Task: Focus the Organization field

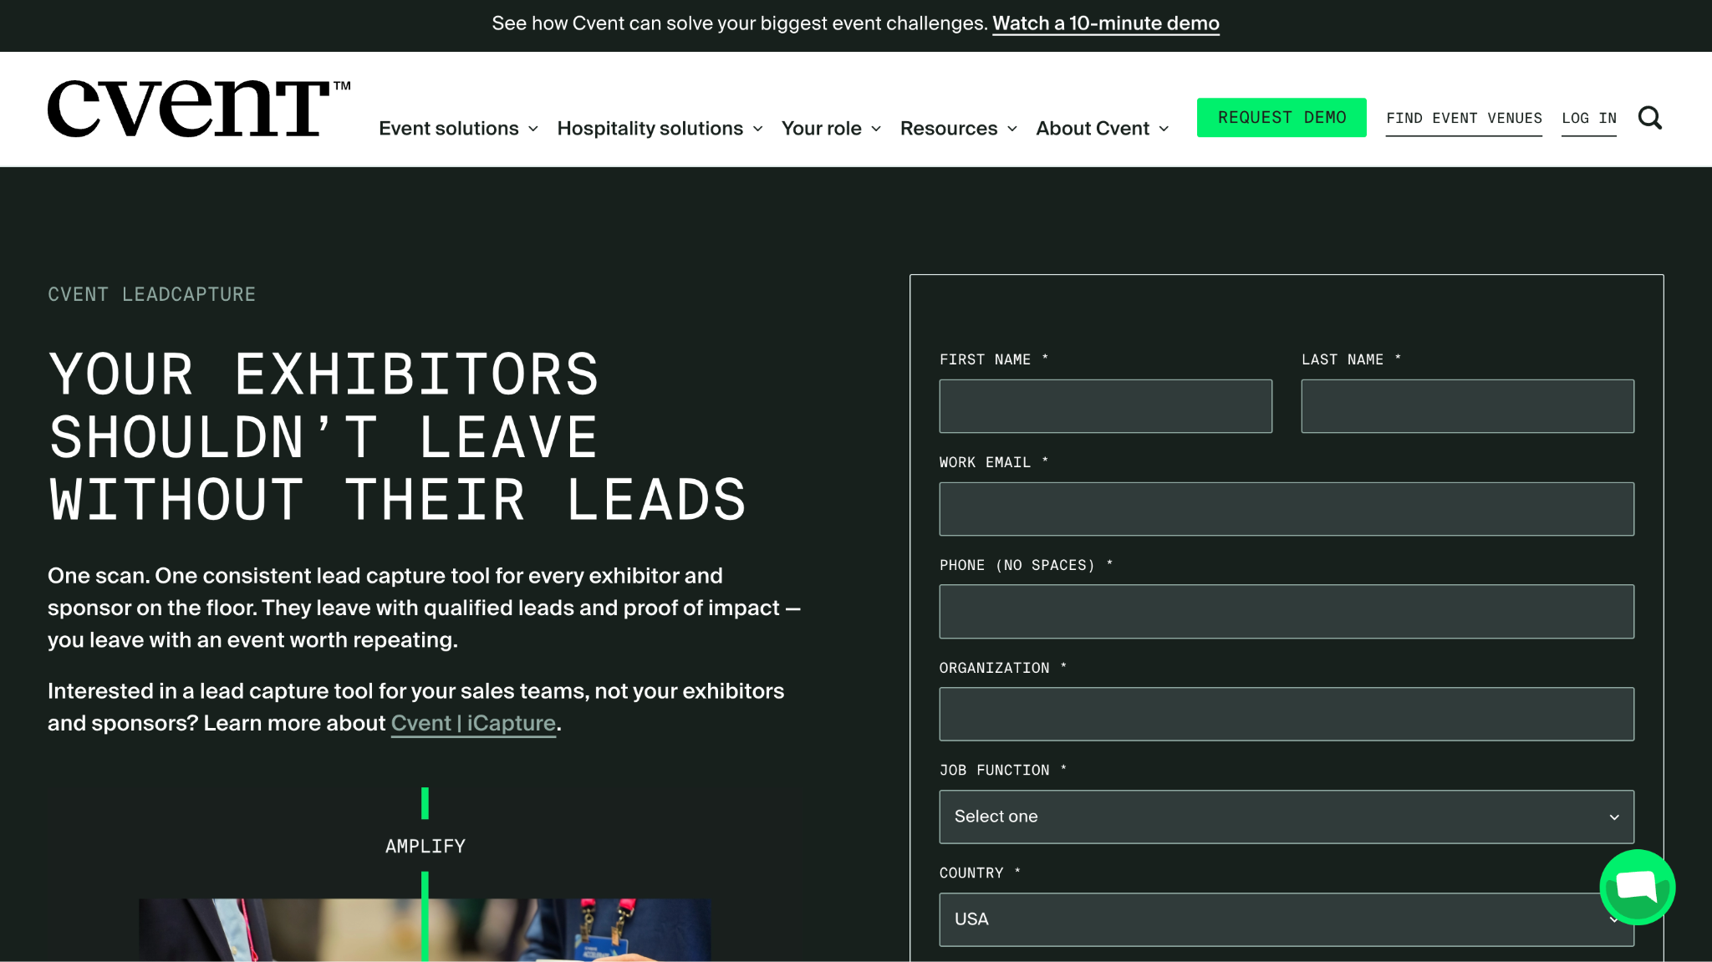Action: tap(1287, 714)
